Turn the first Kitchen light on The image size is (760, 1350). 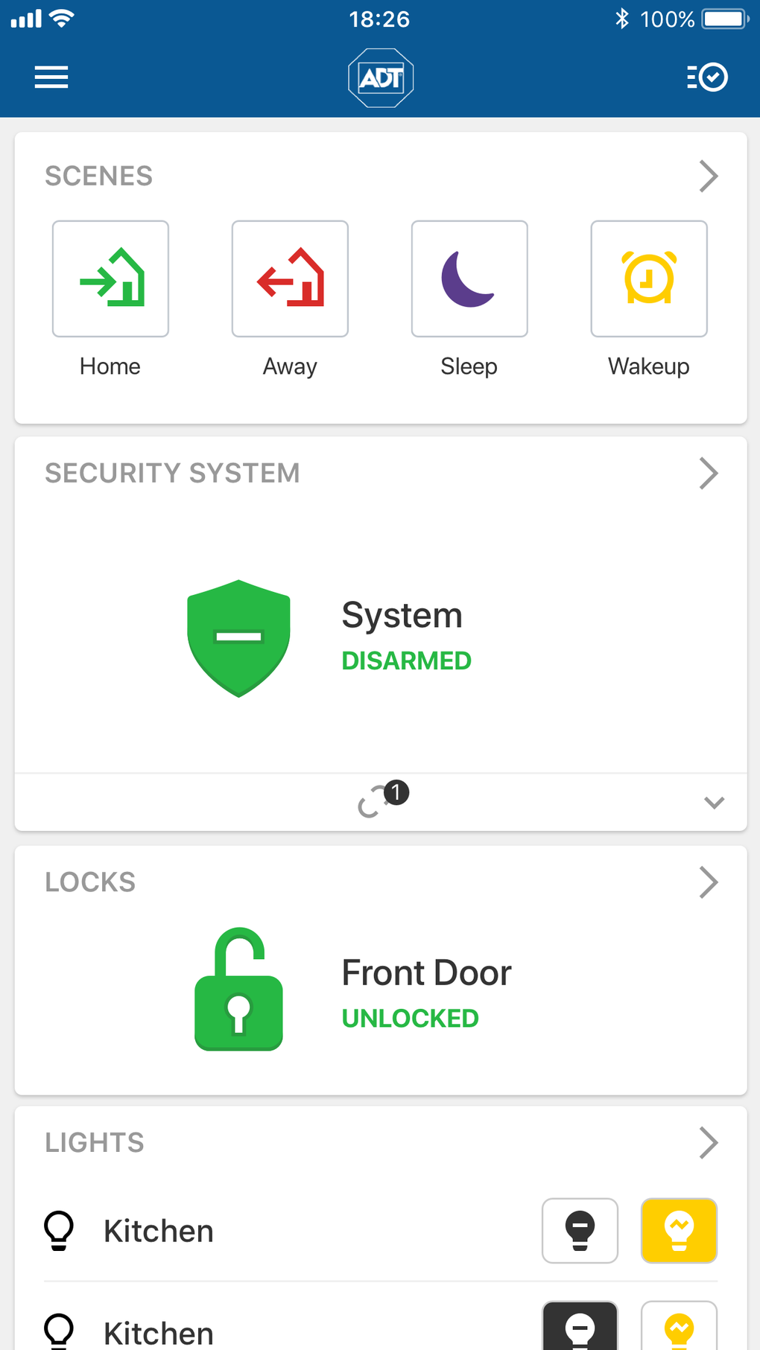click(x=679, y=1231)
